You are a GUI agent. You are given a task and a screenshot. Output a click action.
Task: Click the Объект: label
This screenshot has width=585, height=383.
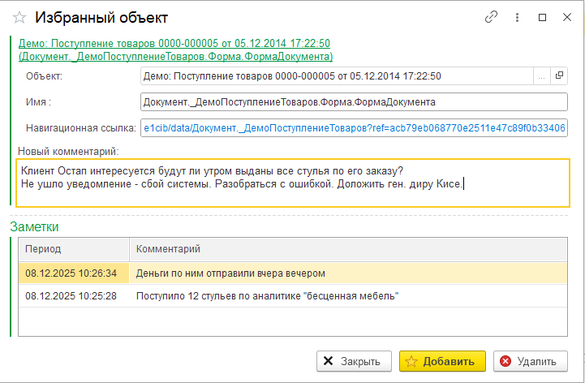(44, 76)
